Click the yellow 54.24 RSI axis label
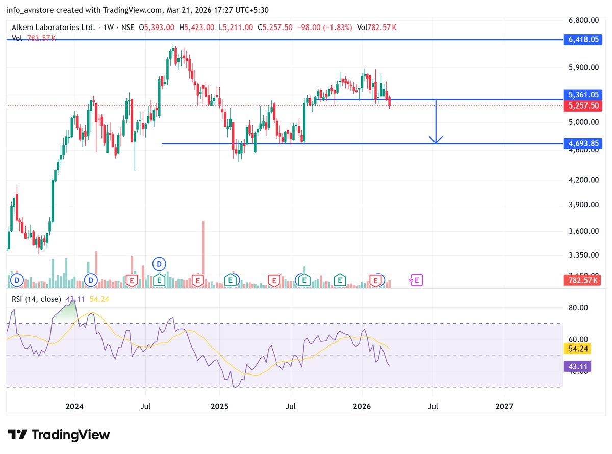 point(577,349)
